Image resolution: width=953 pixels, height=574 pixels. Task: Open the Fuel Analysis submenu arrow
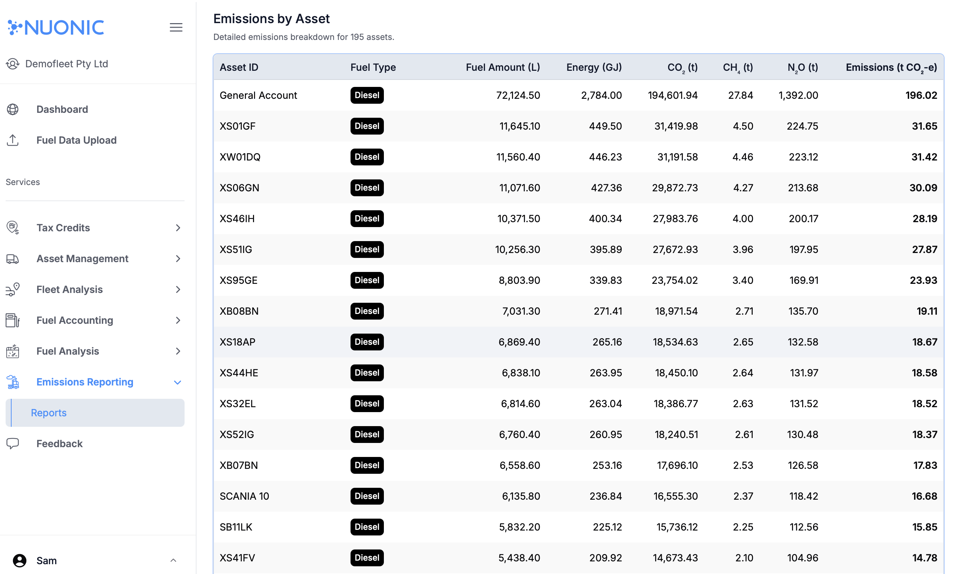click(x=178, y=351)
